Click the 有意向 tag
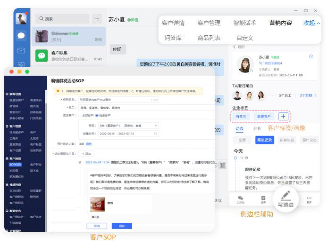 (241, 116)
